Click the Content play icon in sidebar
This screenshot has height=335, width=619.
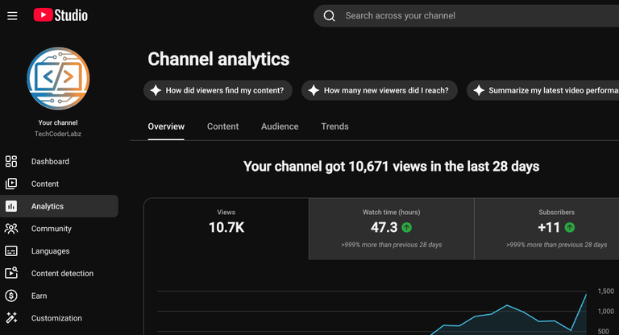point(11,184)
